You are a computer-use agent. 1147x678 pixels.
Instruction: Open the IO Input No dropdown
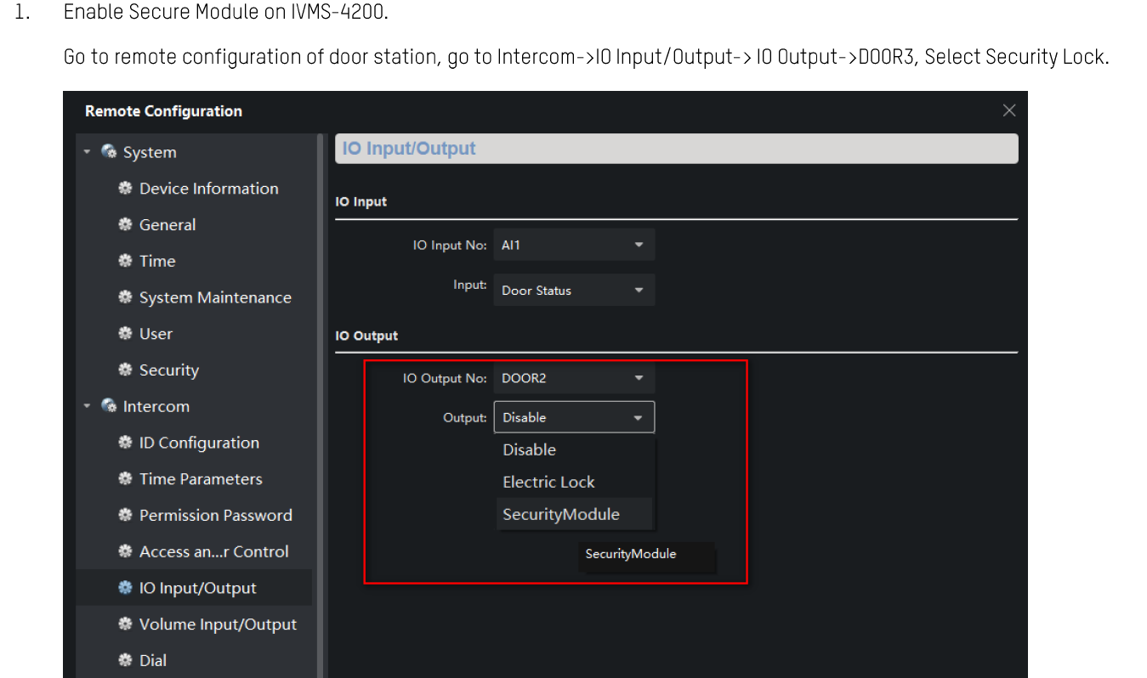(x=574, y=245)
